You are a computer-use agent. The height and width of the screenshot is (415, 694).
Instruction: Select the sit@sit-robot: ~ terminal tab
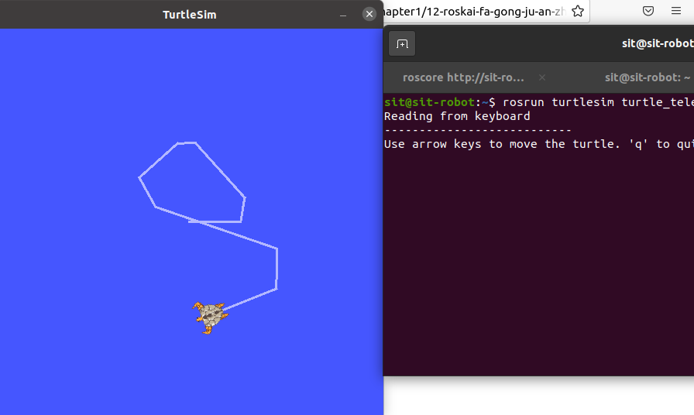pyautogui.click(x=647, y=77)
